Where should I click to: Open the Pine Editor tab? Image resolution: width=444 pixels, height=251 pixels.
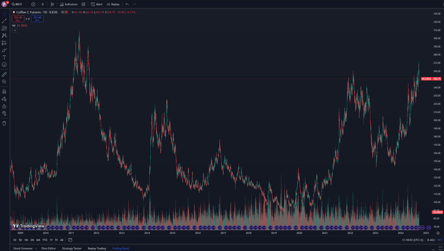pyautogui.click(x=49, y=248)
